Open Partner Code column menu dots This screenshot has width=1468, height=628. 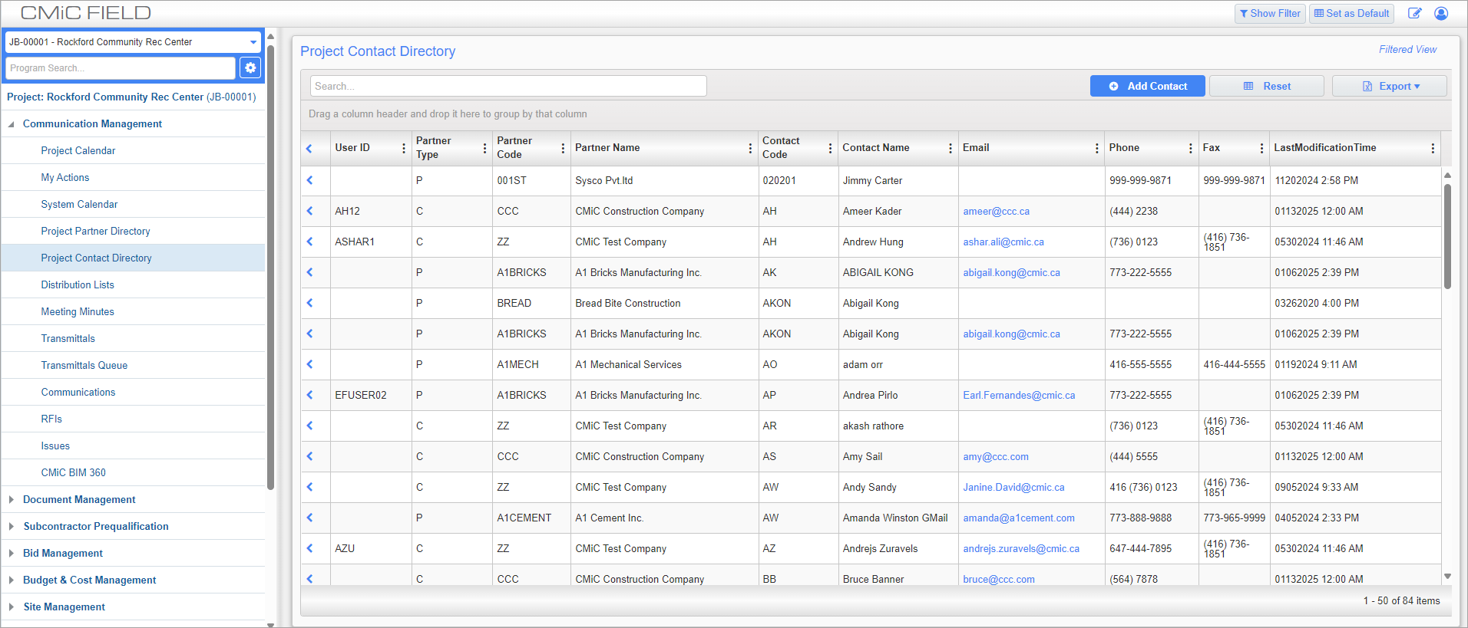click(x=563, y=148)
